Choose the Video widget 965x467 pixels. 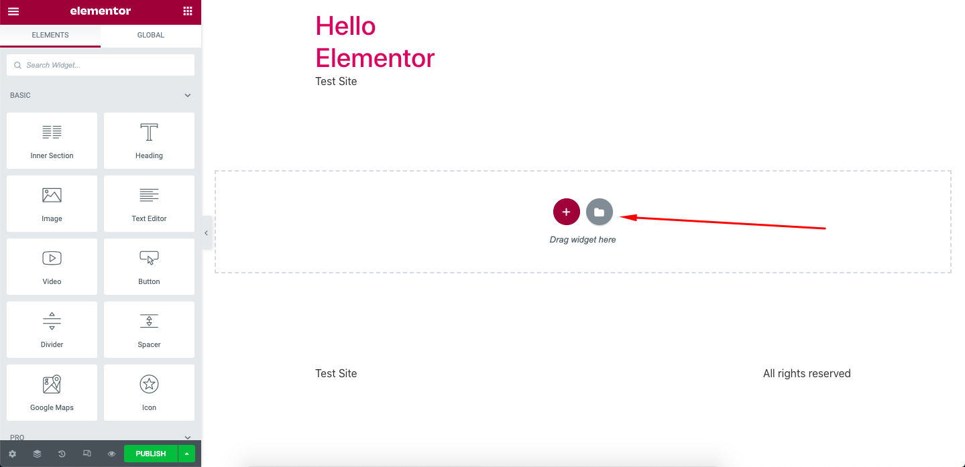click(x=52, y=266)
